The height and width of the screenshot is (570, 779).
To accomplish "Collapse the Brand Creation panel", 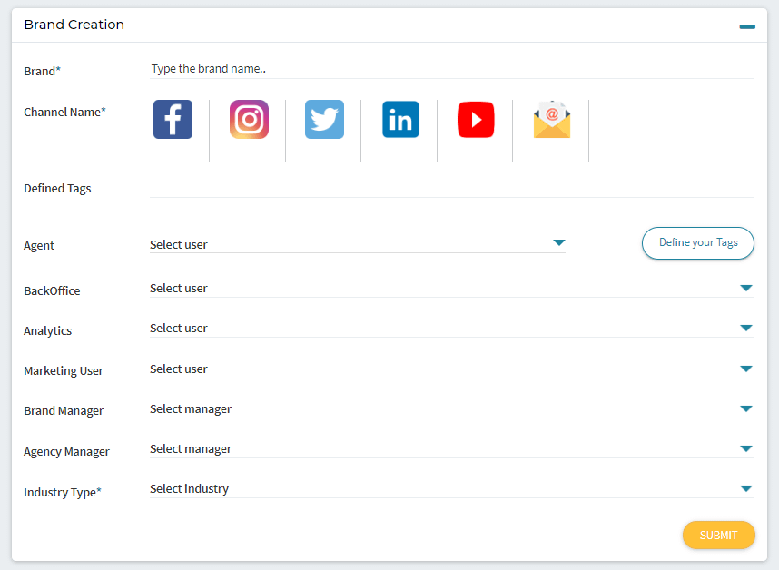I will (747, 26).
